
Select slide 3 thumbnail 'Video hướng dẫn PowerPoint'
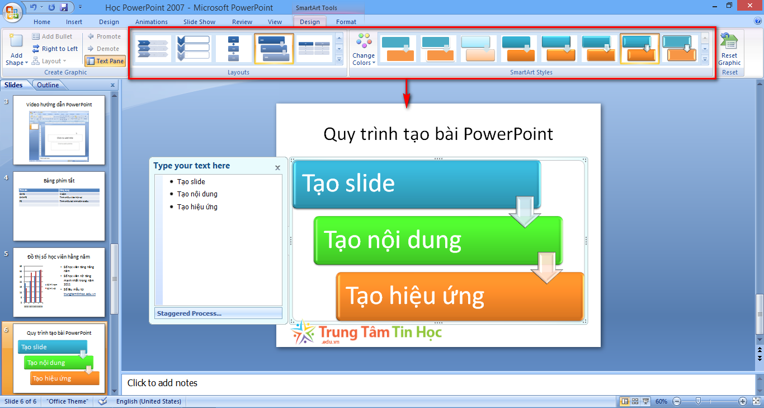(59, 130)
